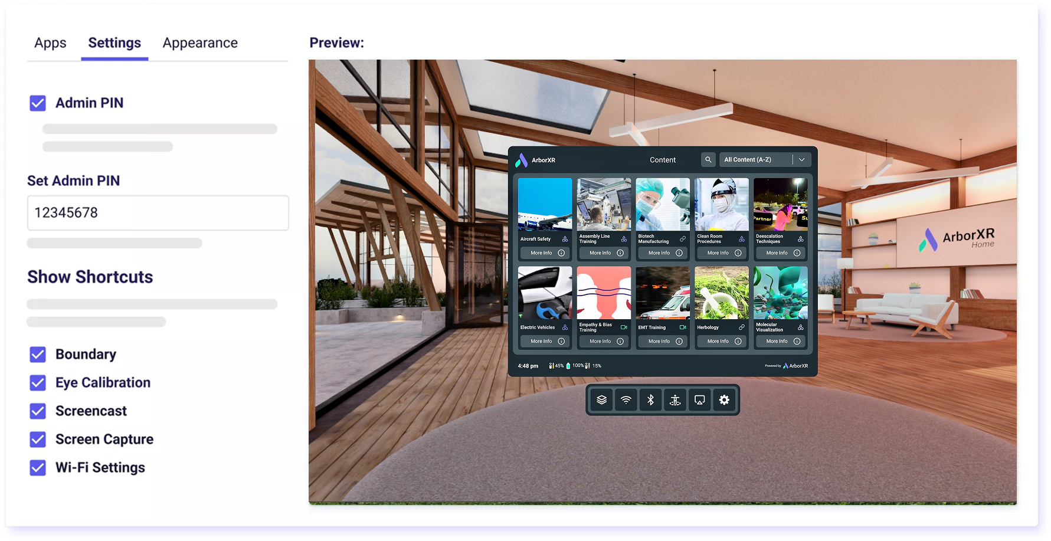Click the 45% controller battery indicator
This screenshot has width=1051, height=541.
tap(556, 366)
